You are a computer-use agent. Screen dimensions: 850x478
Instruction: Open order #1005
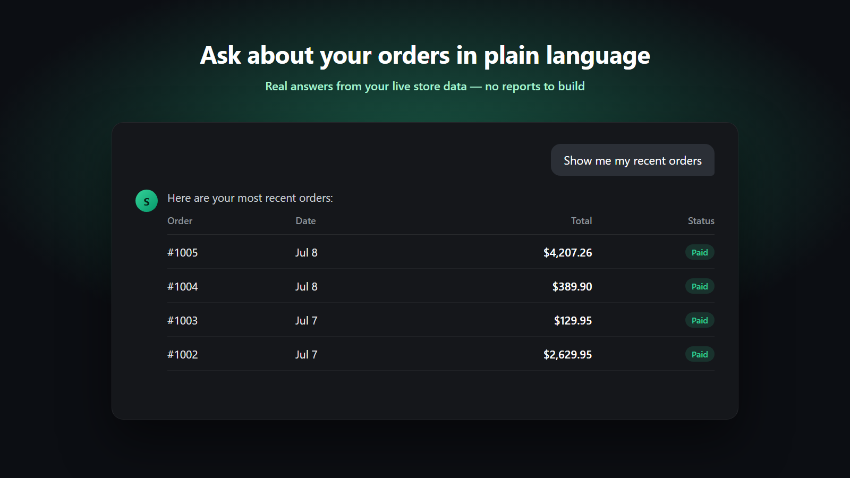coord(182,252)
